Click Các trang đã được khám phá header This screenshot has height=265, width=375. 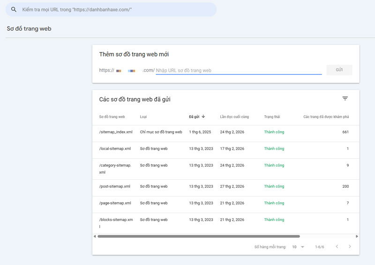(x=326, y=117)
